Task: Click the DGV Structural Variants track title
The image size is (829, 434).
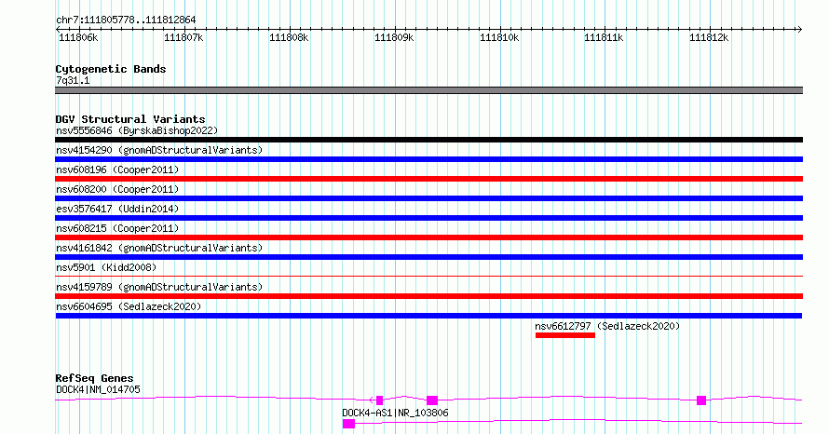Action: (x=130, y=119)
